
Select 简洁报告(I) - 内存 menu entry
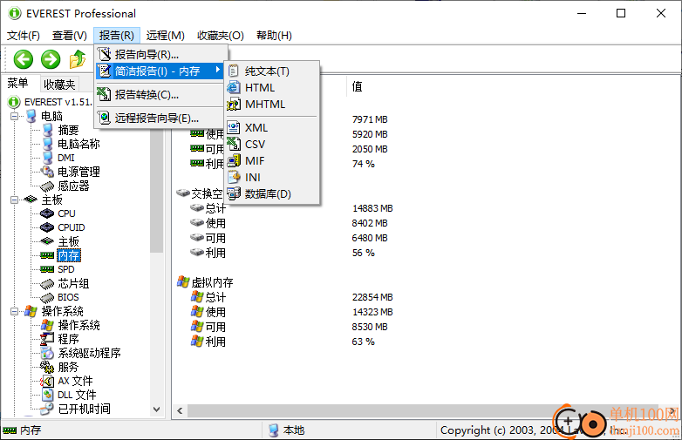pos(160,71)
